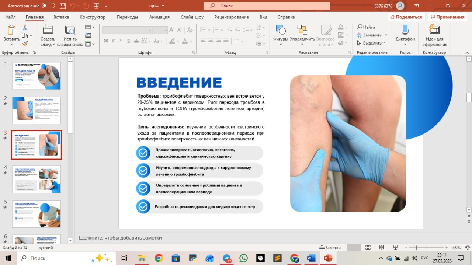Open the Создать слайд dropdown arrow
This screenshot has height=265, width=472.
54,45
